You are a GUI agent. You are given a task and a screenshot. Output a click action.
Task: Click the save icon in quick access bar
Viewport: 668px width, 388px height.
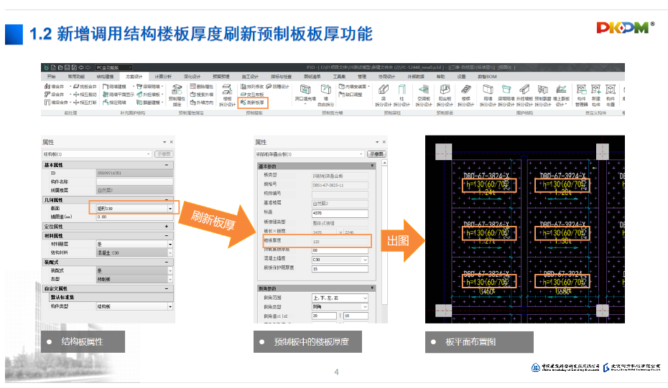coord(67,67)
